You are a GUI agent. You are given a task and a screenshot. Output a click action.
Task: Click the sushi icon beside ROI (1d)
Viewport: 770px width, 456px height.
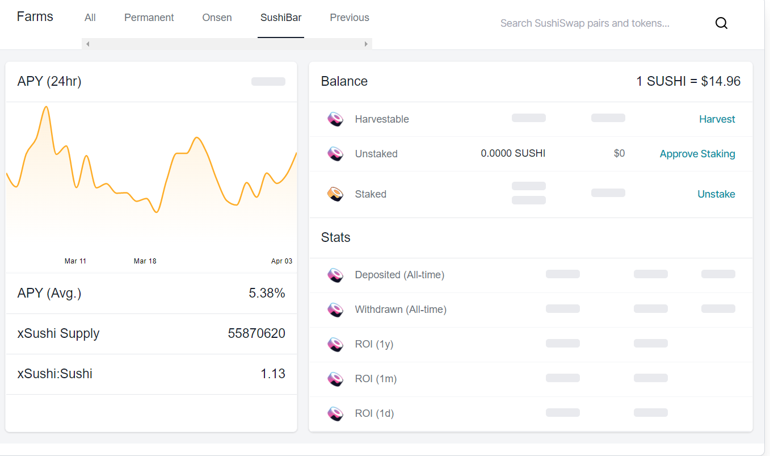point(335,414)
